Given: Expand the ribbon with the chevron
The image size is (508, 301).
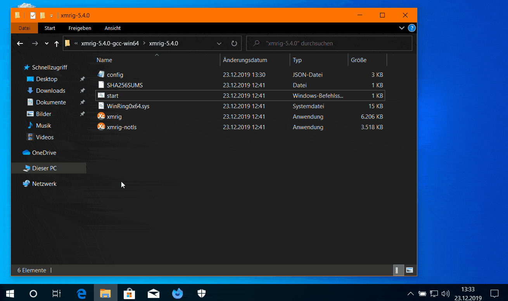Looking at the screenshot, I should click(402, 28).
